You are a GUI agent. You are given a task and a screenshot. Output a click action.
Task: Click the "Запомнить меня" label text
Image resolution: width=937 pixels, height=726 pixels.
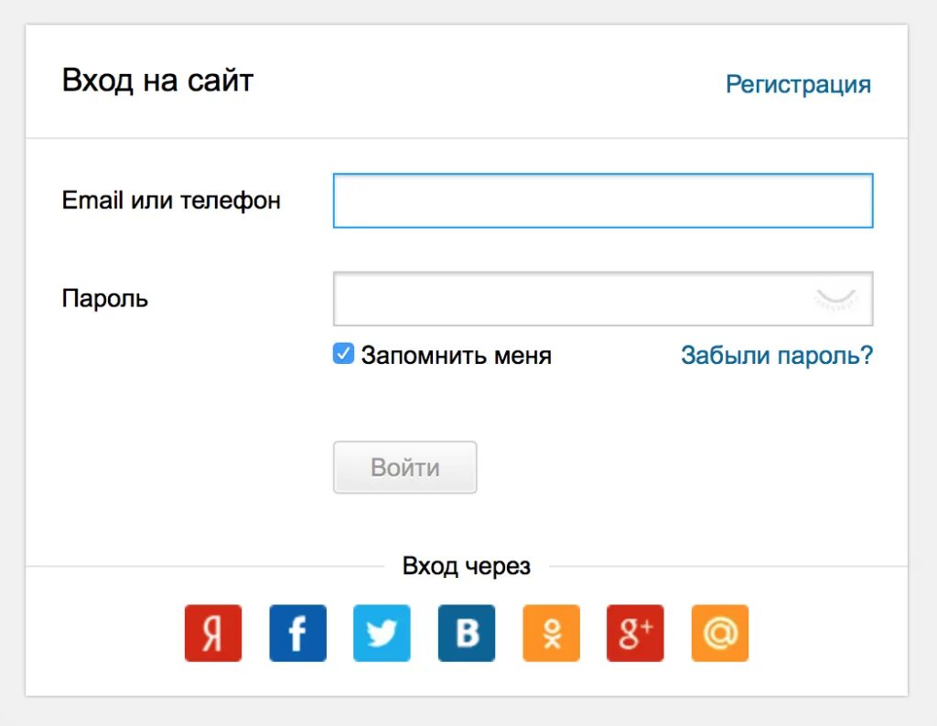pos(456,355)
